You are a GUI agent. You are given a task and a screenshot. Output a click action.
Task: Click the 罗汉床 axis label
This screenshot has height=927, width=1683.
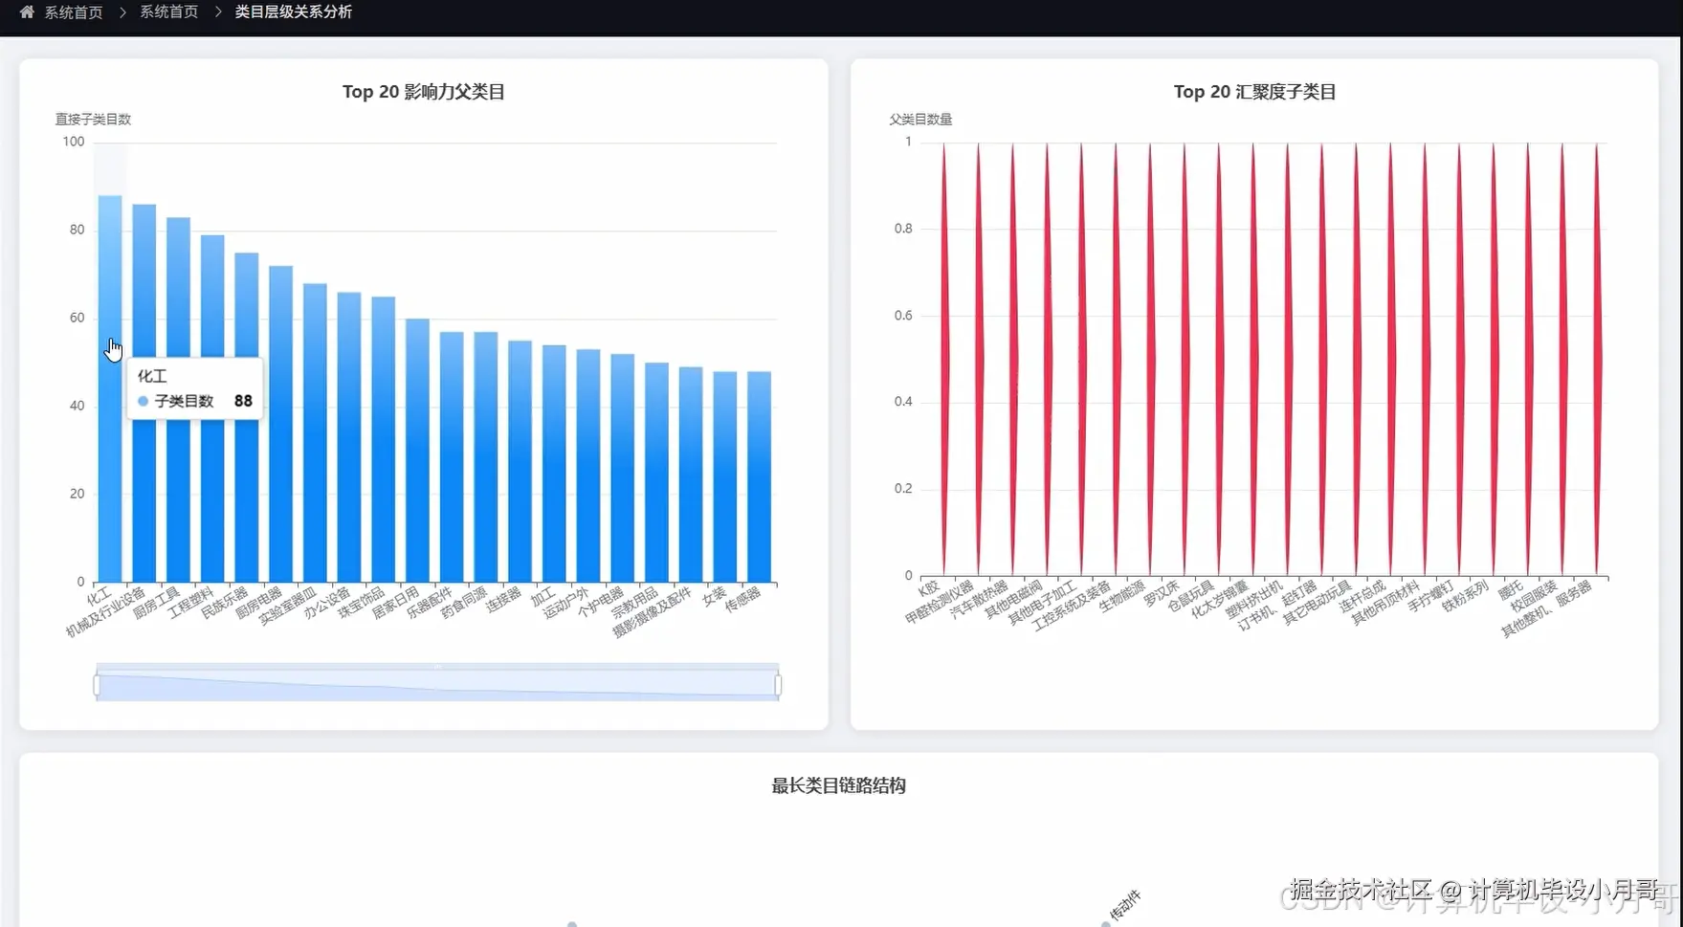coord(1162,593)
